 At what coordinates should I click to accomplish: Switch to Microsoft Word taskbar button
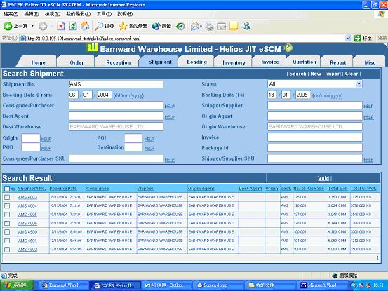[x=321, y=285]
